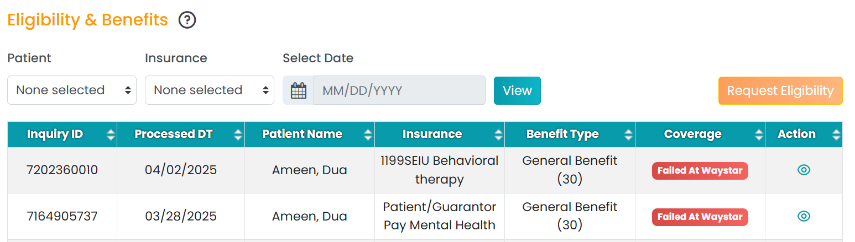
Task: Click the calendar icon beside date field
Action: click(x=299, y=90)
